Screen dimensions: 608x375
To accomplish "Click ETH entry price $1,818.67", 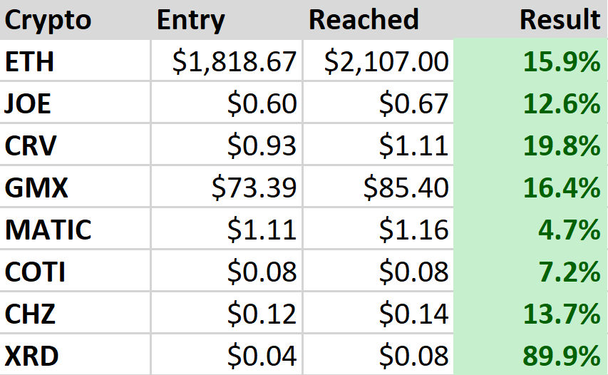I will [234, 62].
